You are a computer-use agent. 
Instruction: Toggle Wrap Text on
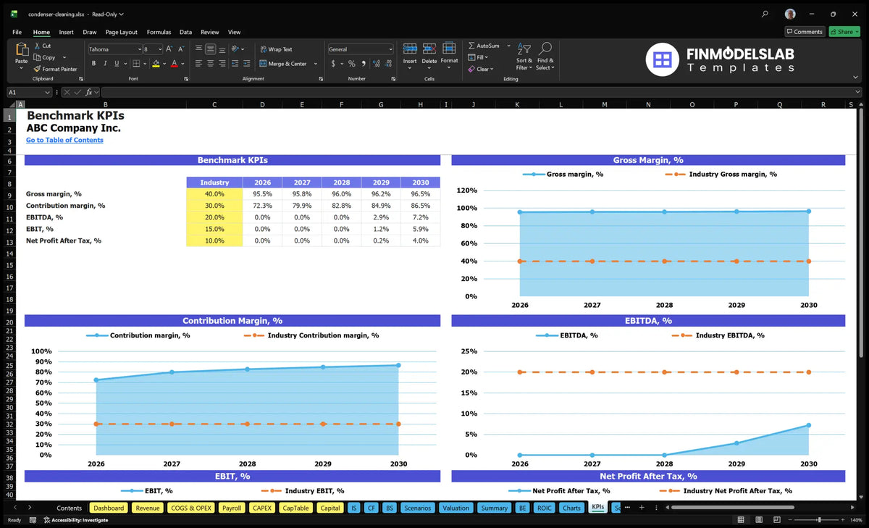pos(276,49)
